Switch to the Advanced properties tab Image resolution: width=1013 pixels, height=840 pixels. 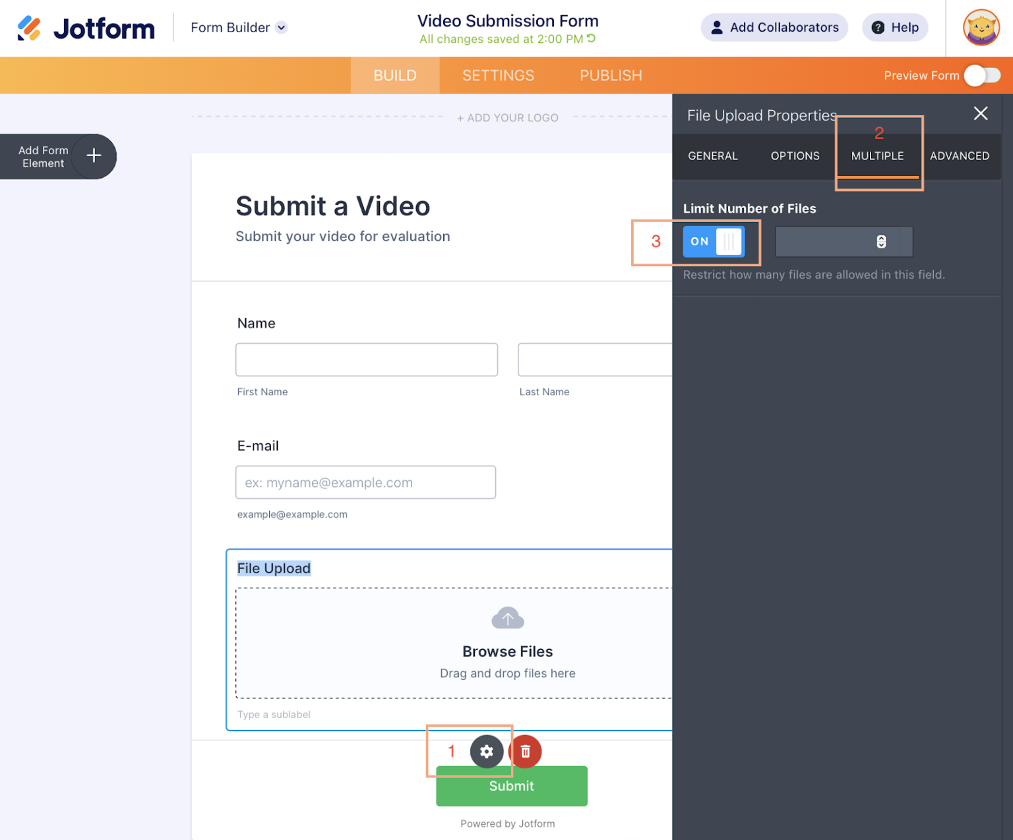(960, 156)
